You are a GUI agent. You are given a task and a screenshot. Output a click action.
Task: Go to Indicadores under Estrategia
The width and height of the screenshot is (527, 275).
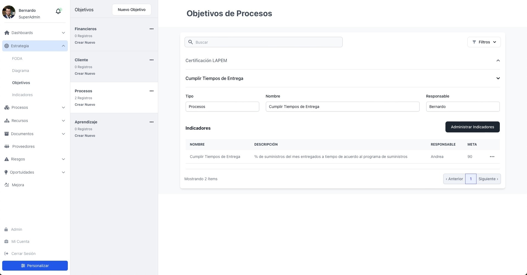pyautogui.click(x=22, y=95)
